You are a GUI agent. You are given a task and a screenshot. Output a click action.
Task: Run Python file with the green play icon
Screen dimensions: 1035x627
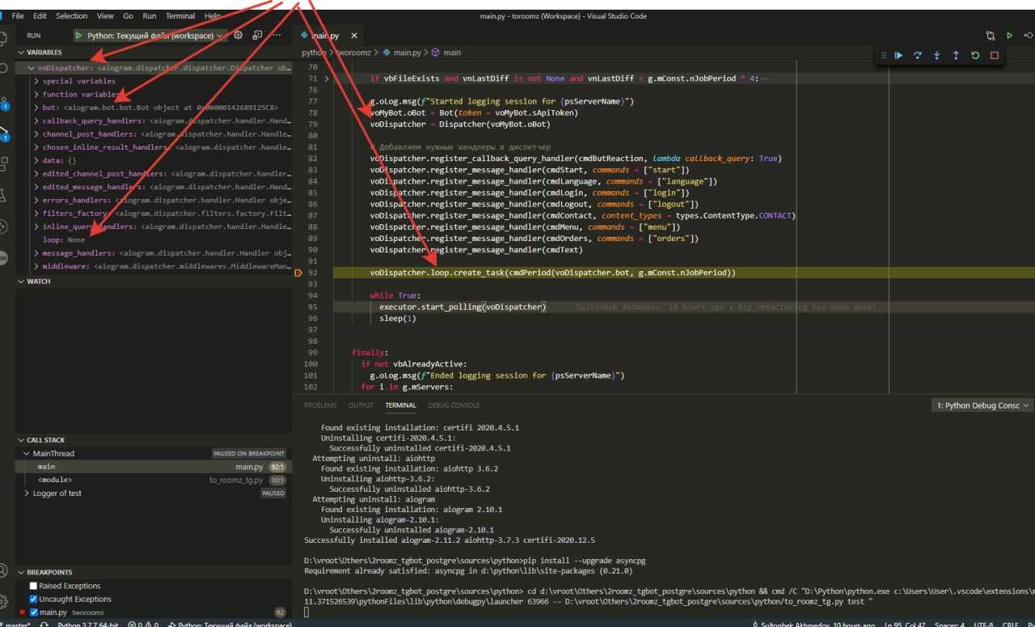click(x=1009, y=36)
